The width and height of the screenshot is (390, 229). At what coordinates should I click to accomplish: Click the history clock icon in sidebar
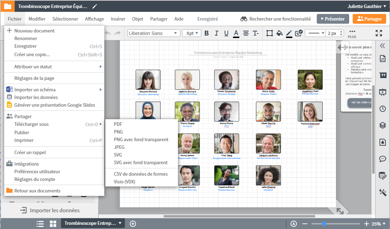tap(382, 109)
